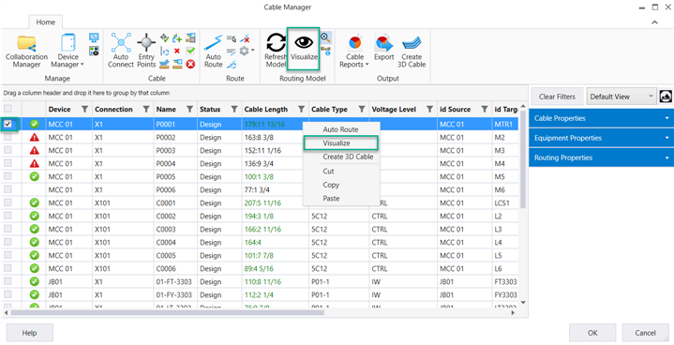The height and width of the screenshot is (345, 674).
Task: Click the small red x icon in Cable group
Action: coord(177,52)
